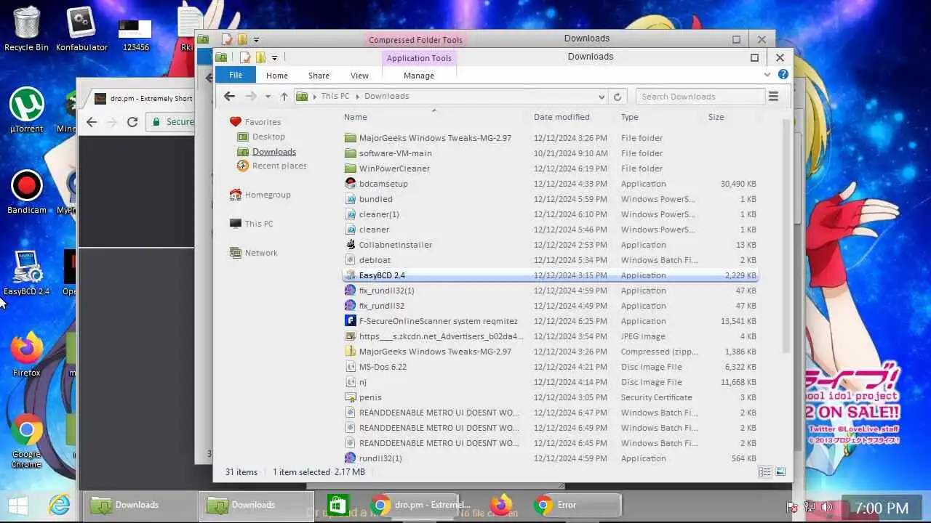Click the network tray icon

810,507
